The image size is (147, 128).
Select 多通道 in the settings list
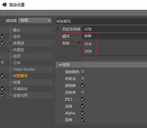click(18, 43)
